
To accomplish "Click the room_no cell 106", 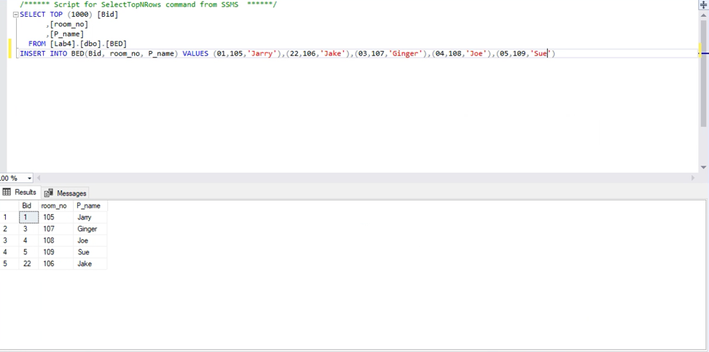I will pos(56,264).
